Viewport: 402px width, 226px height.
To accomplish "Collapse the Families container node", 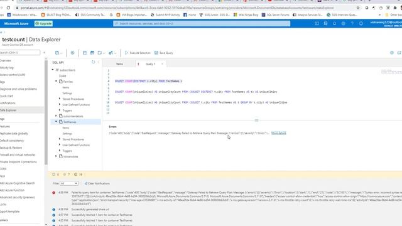I will (56, 81).
